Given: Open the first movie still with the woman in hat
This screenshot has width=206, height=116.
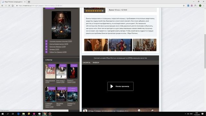Looking at the screenshot, I should [x=96, y=45].
